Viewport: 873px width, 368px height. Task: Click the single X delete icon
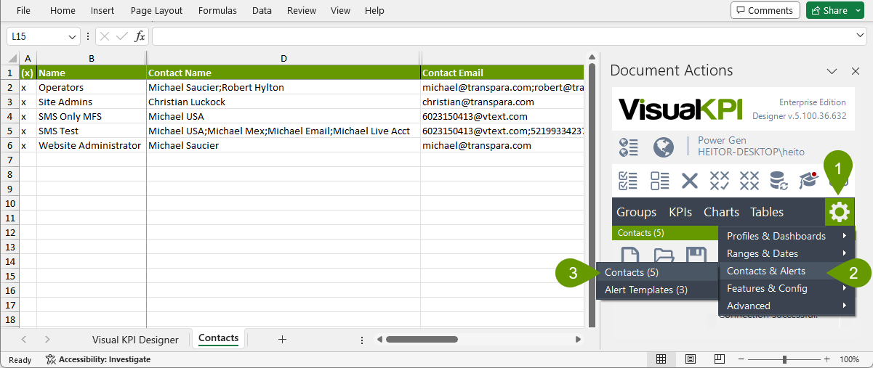coord(689,180)
